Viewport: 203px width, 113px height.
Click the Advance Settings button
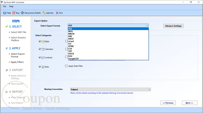[173, 26]
